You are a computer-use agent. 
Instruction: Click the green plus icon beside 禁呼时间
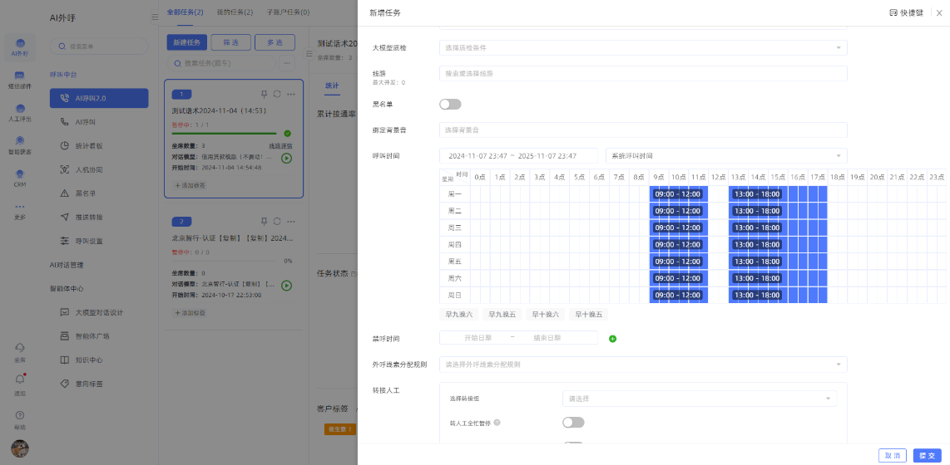pyautogui.click(x=612, y=339)
